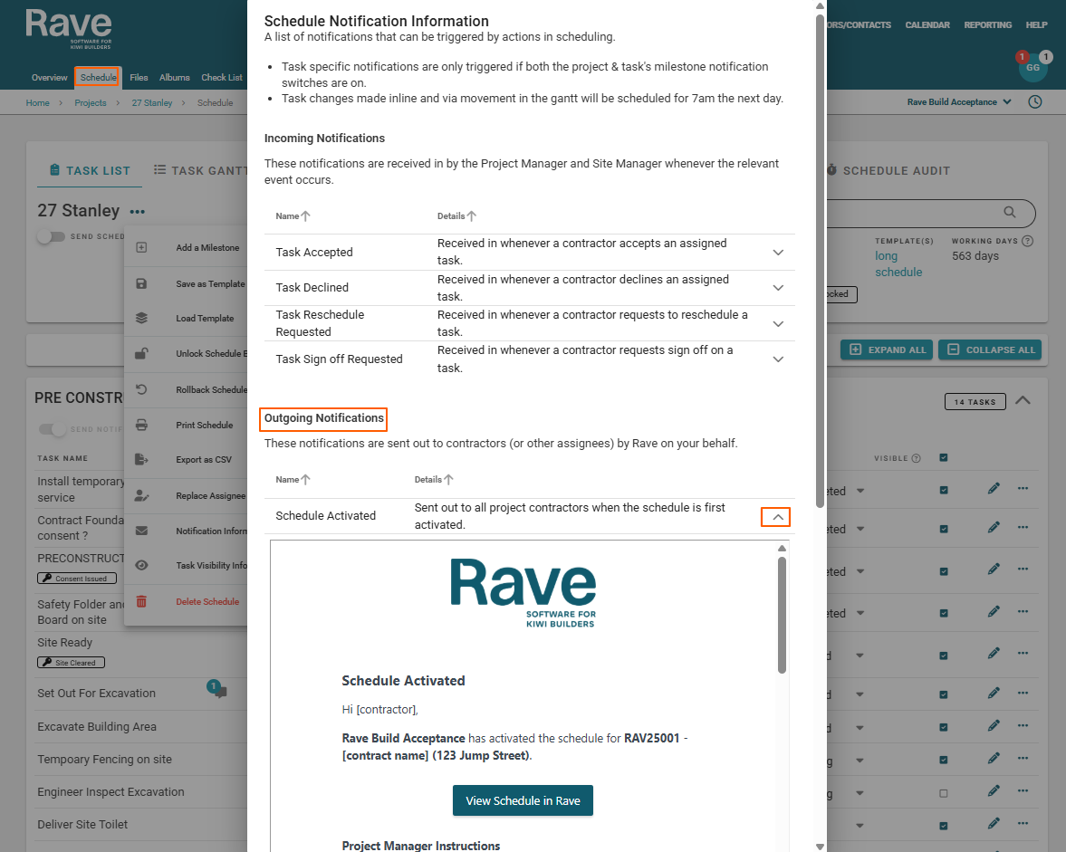
Task: Uncheck visible for Set Out For Excavation
Action: point(943,694)
